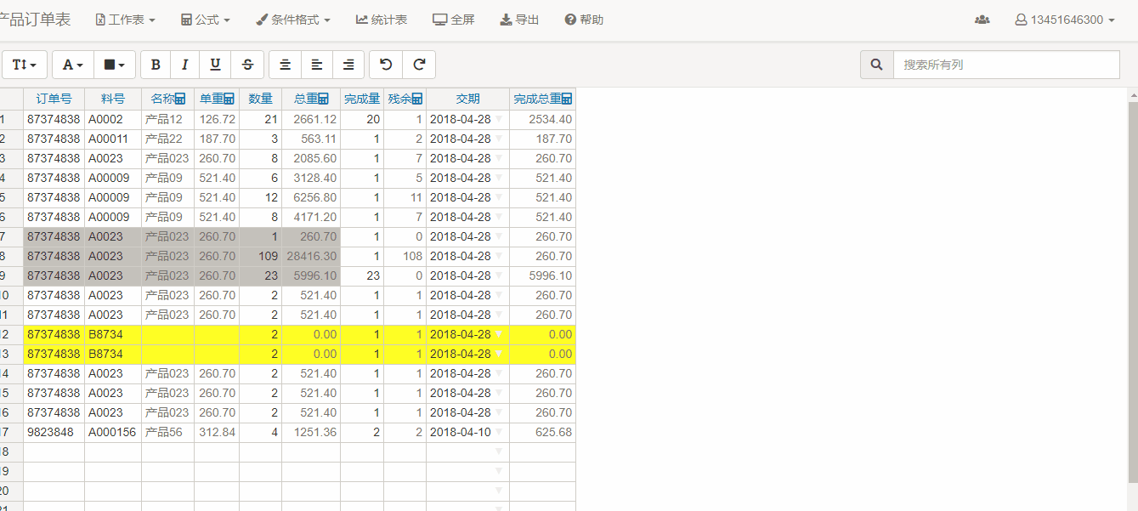Screen dimensions: 1138x511
Task: Undo the last action
Action: [386, 65]
